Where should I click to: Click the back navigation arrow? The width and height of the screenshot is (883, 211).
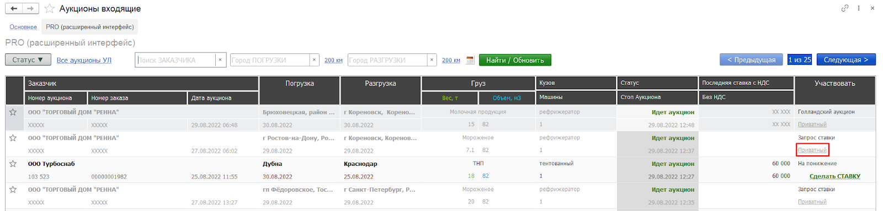14,8
